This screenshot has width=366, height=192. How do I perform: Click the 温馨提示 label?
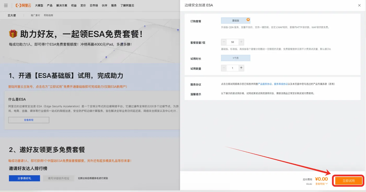(x=196, y=94)
